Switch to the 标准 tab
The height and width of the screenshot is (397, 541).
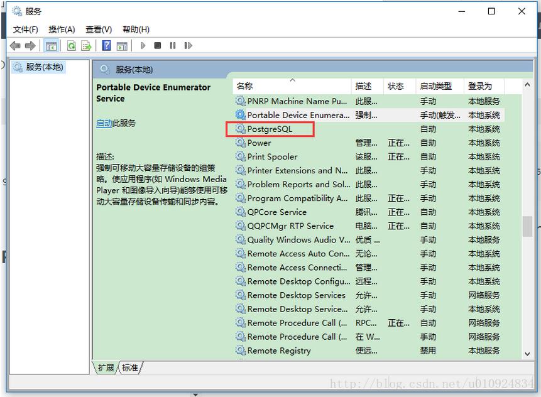tap(130, 367)
